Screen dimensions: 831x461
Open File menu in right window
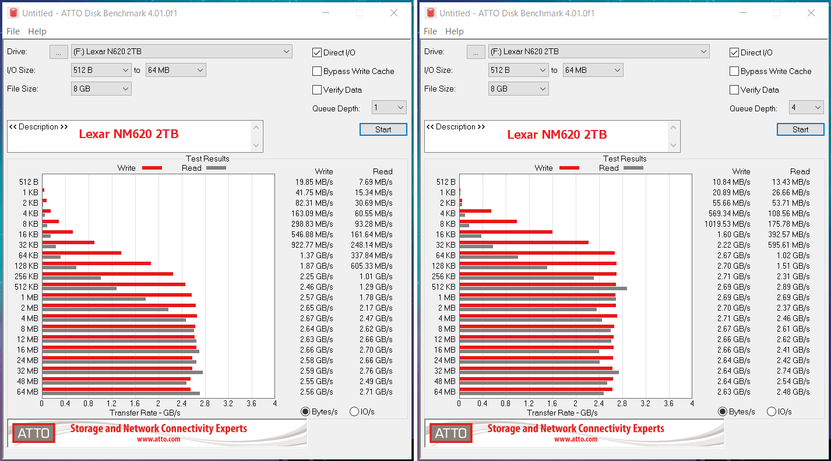coord(430,31)
